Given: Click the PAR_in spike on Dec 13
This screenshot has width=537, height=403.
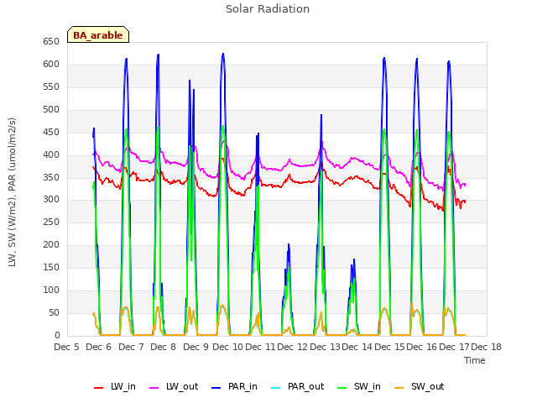Looking at the screenshot, I should click(x=321, y=115).
